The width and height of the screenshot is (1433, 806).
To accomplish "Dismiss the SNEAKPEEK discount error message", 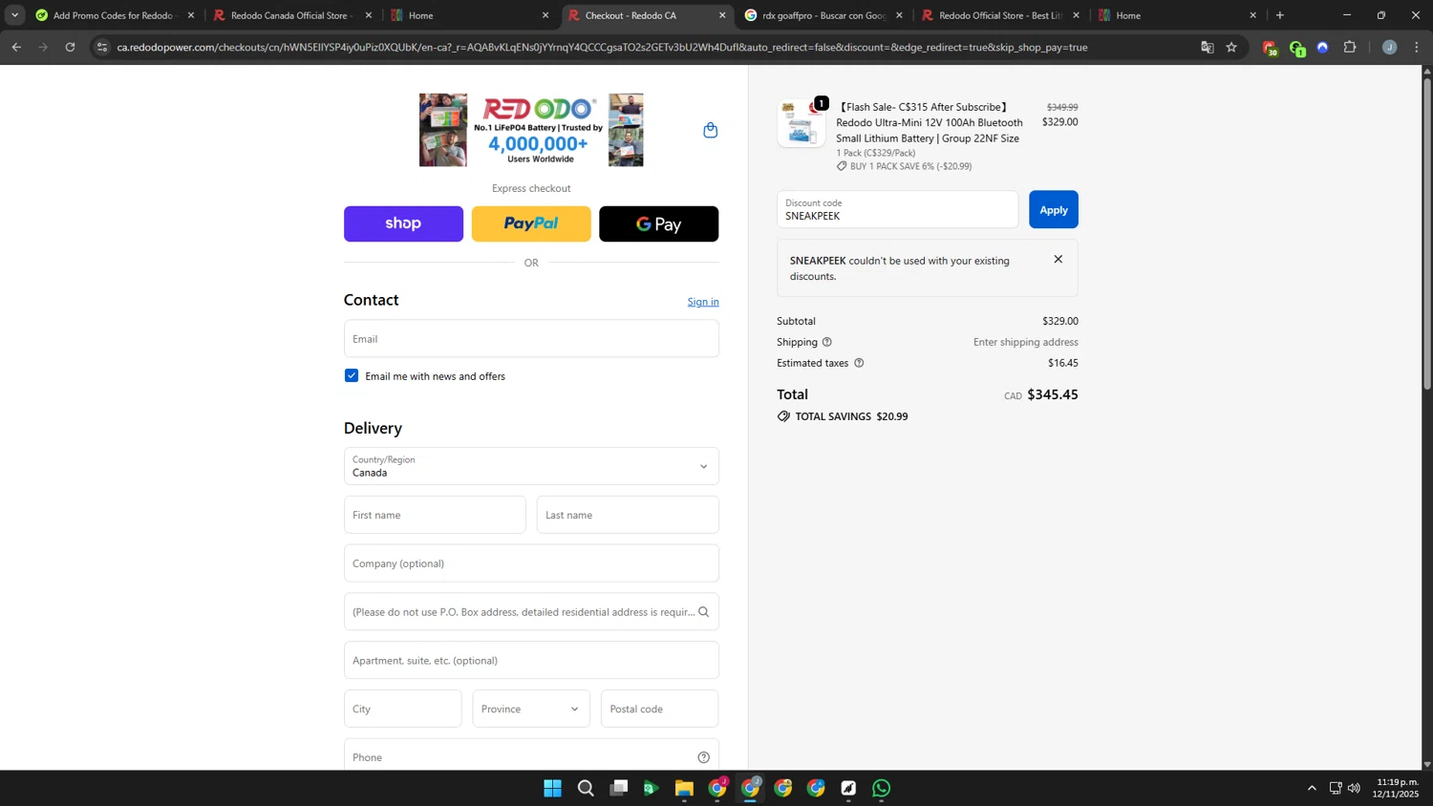I will click(1058, 260).
